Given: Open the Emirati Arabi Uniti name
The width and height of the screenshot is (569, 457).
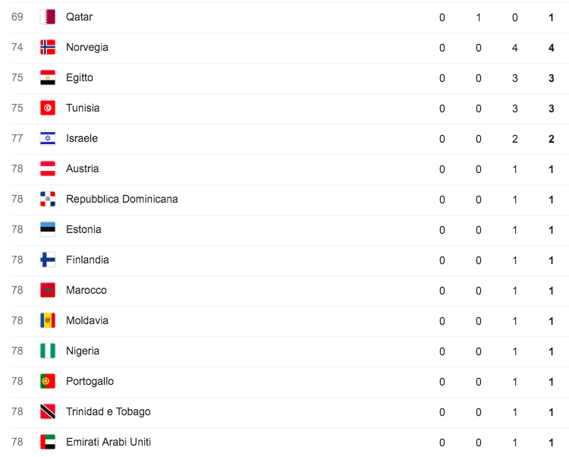Looking at the screenshot, I should (108, 442).
